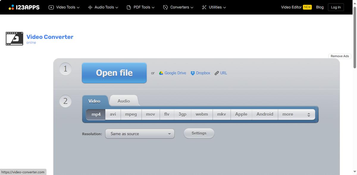The image size is (357, 175).
Task: Open the Utilities menu
Action: pyautogui.click(x=214, y=7)
